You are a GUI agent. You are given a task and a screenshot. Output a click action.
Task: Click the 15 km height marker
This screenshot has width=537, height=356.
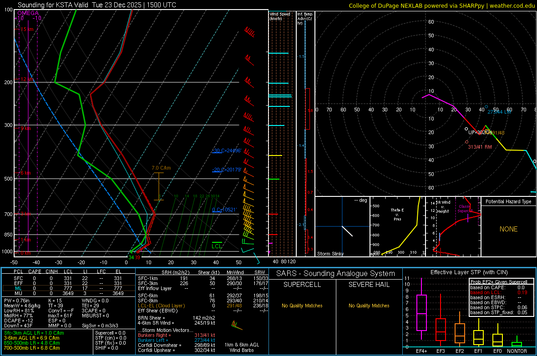(x=27, y=30)
